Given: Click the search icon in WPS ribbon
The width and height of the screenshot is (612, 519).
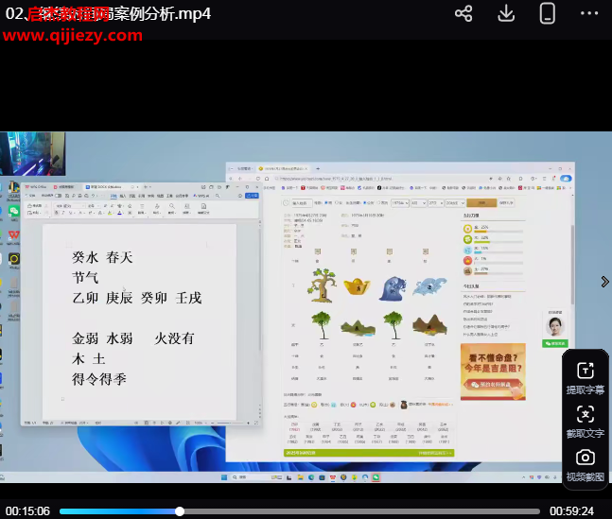Looking at the screenshot, I should pos(218,196).
